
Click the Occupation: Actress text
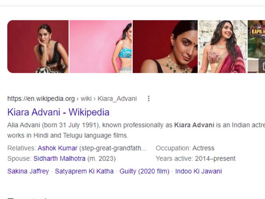click(x=185, y=148)
